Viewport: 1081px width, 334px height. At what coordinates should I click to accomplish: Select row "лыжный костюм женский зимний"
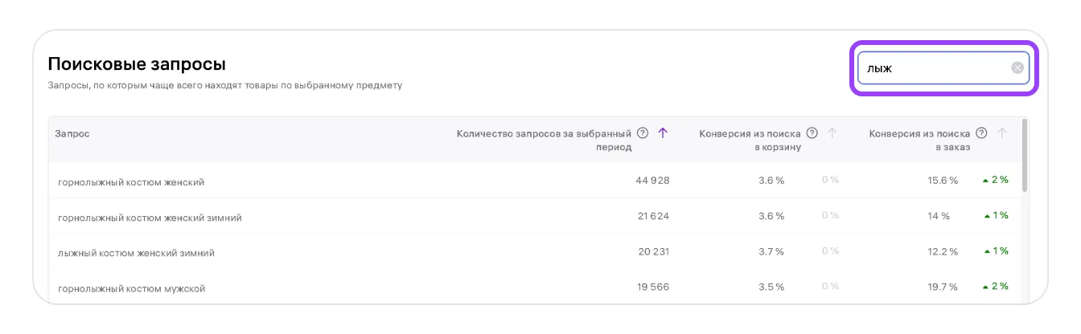(x=136, y=253)
